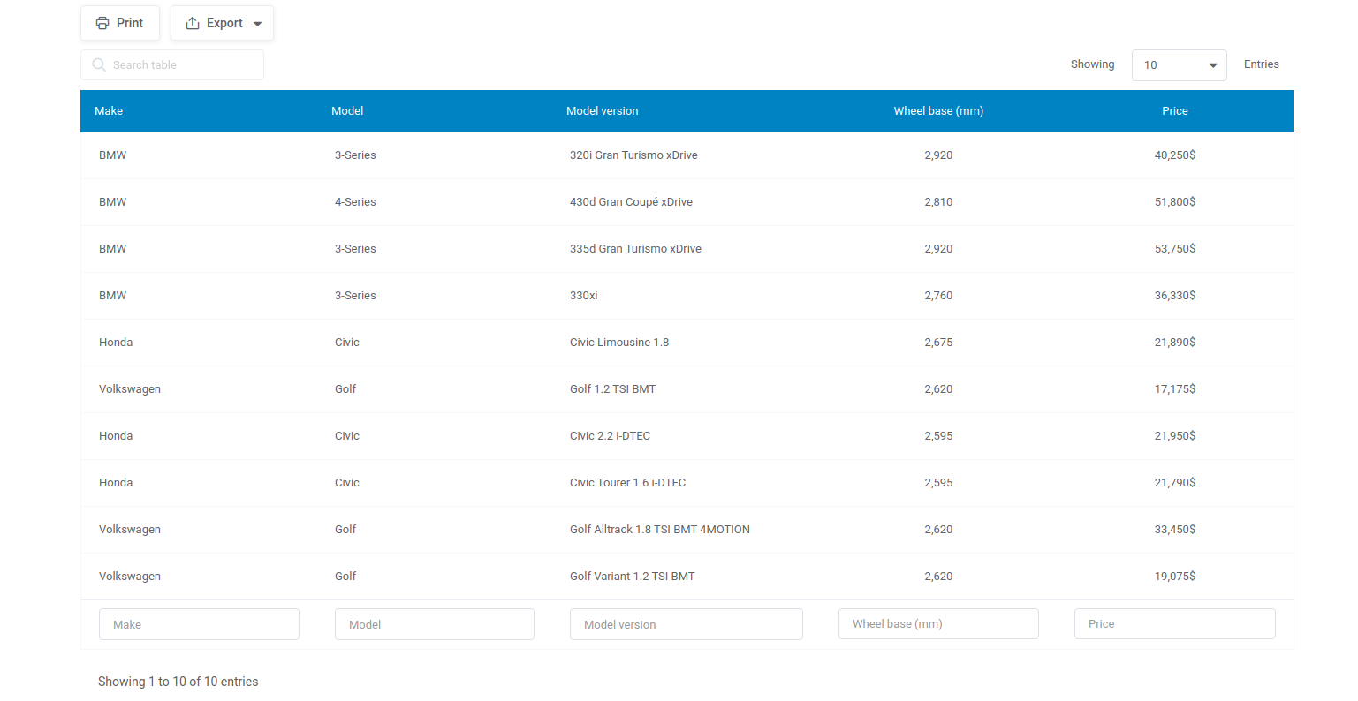Click wheel base value '2,675'
Viewport: 1358px width, 701px height.
tap(938, 343)
